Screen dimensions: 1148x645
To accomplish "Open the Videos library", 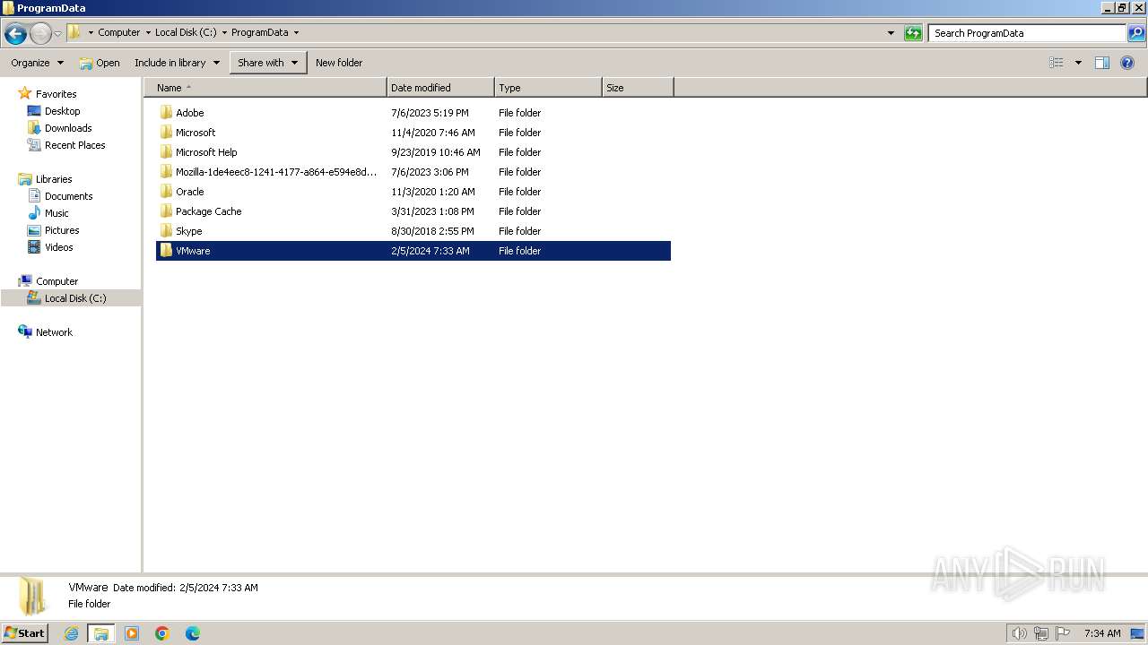I will coord(58,247).
